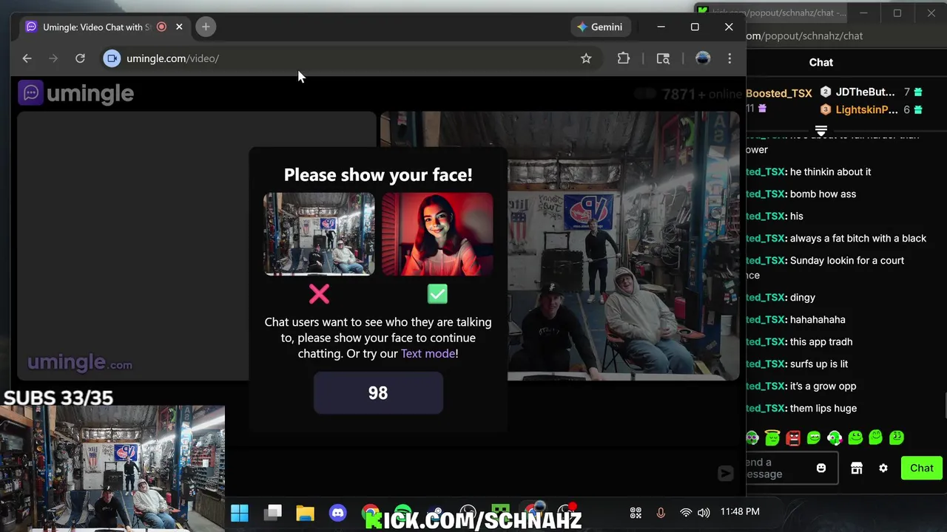The width and height of the screenshot is (947, 532).
Task: Click the Chat button in Kick popout
Action: (921, 468)
